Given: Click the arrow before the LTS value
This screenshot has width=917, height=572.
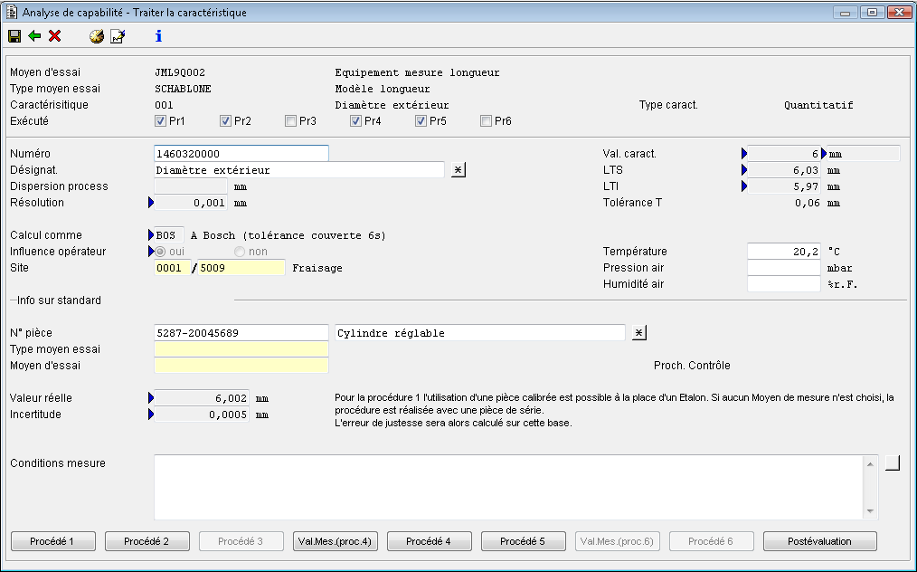Looking at the screenshot, I should (x=744, y=170).
